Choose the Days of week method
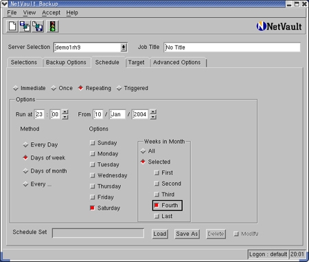This screenshot has height=262, width=309. [44, 157]
